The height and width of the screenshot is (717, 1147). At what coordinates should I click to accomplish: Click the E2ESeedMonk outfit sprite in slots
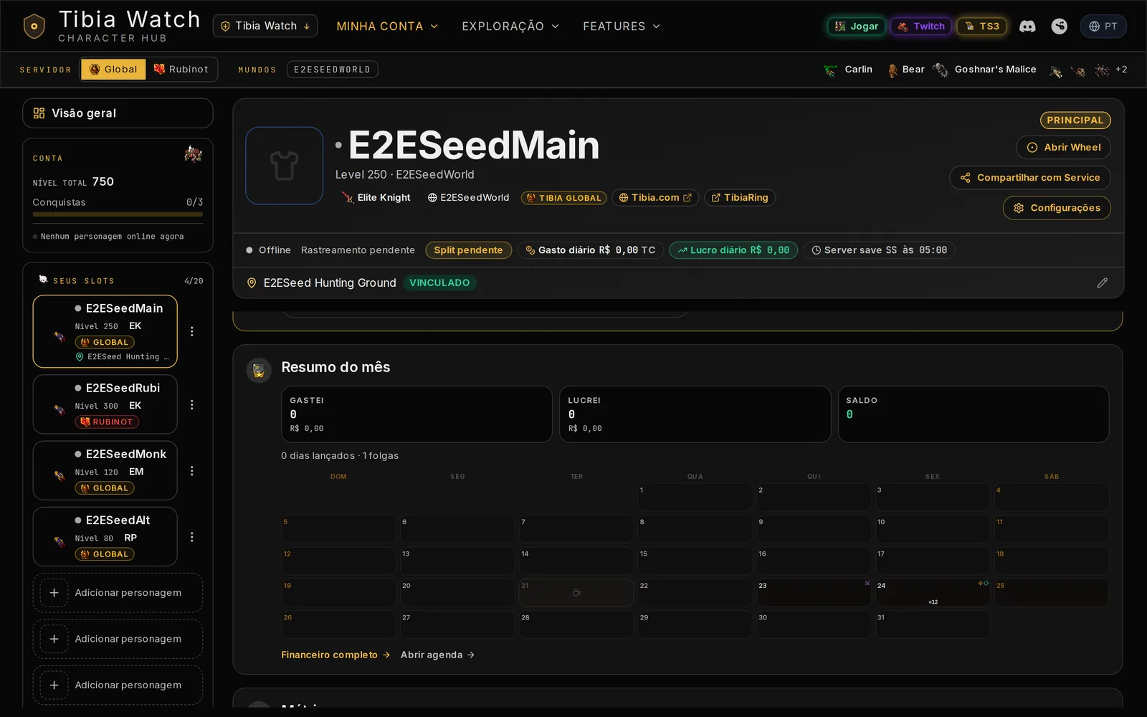60,475
